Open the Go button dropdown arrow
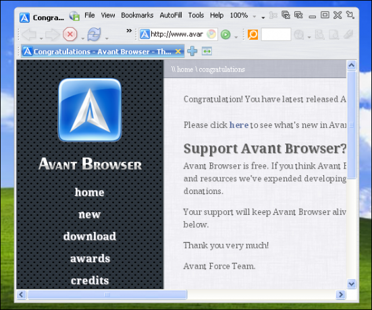 pyautogui.click(x=236, y=37)
